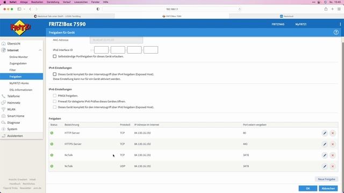Delete the NcTalk UDP forwarding entry
This screenshot has width=344, height=193.
pos(333,166)
